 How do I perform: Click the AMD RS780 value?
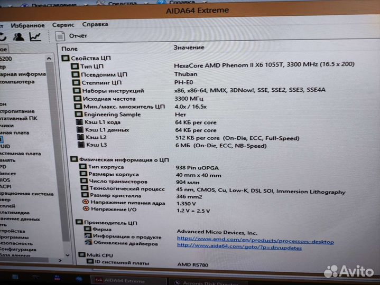193,264
